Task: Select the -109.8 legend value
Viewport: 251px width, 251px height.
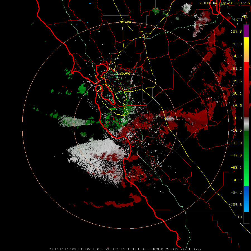Action: [x=235, y=205]
